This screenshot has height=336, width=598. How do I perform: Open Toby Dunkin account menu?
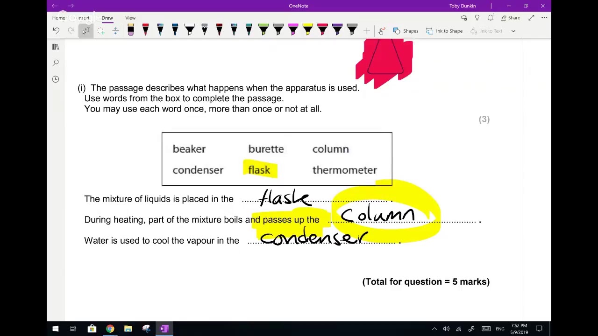click(x=463, y=6)
